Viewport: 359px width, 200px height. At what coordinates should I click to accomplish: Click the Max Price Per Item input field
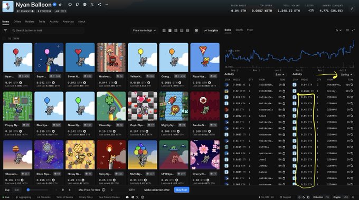(x=118, y=189)
